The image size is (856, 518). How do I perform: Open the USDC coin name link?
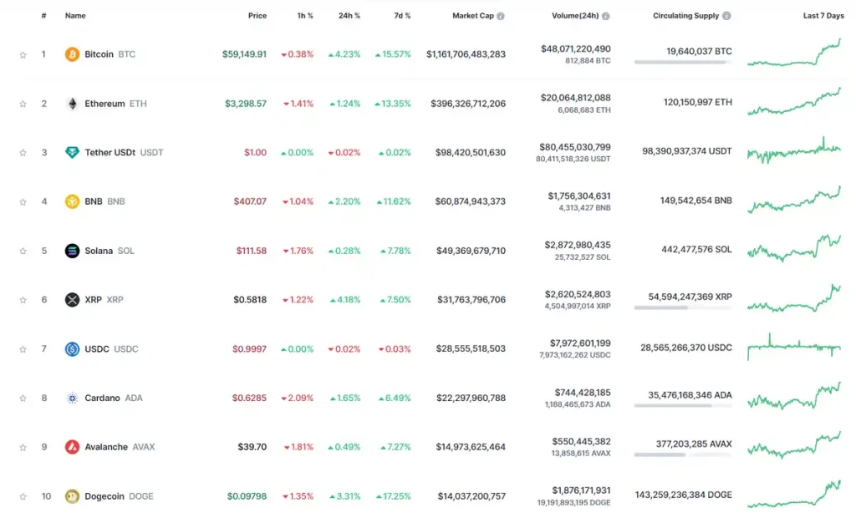[97, 349]
